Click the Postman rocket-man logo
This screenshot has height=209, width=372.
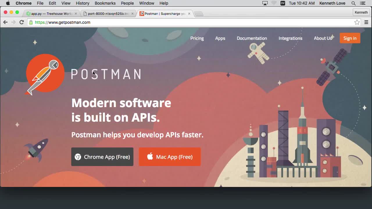[x=45, y=74]
